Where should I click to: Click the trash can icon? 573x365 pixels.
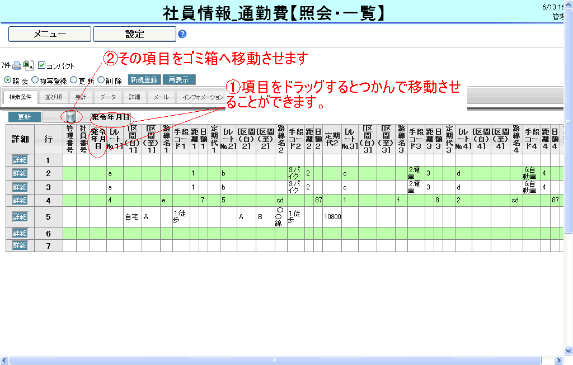(71, 117)
